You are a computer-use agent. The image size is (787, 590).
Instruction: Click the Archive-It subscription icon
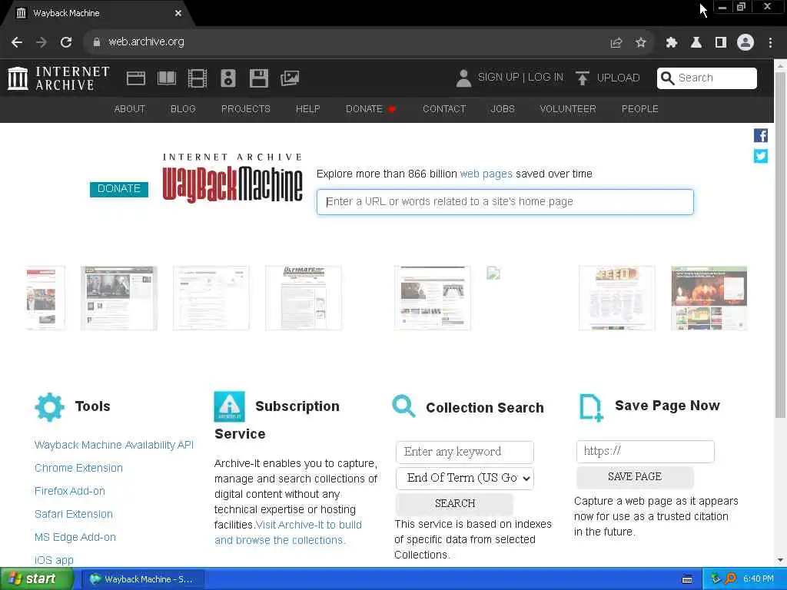(x=229, y=406)
